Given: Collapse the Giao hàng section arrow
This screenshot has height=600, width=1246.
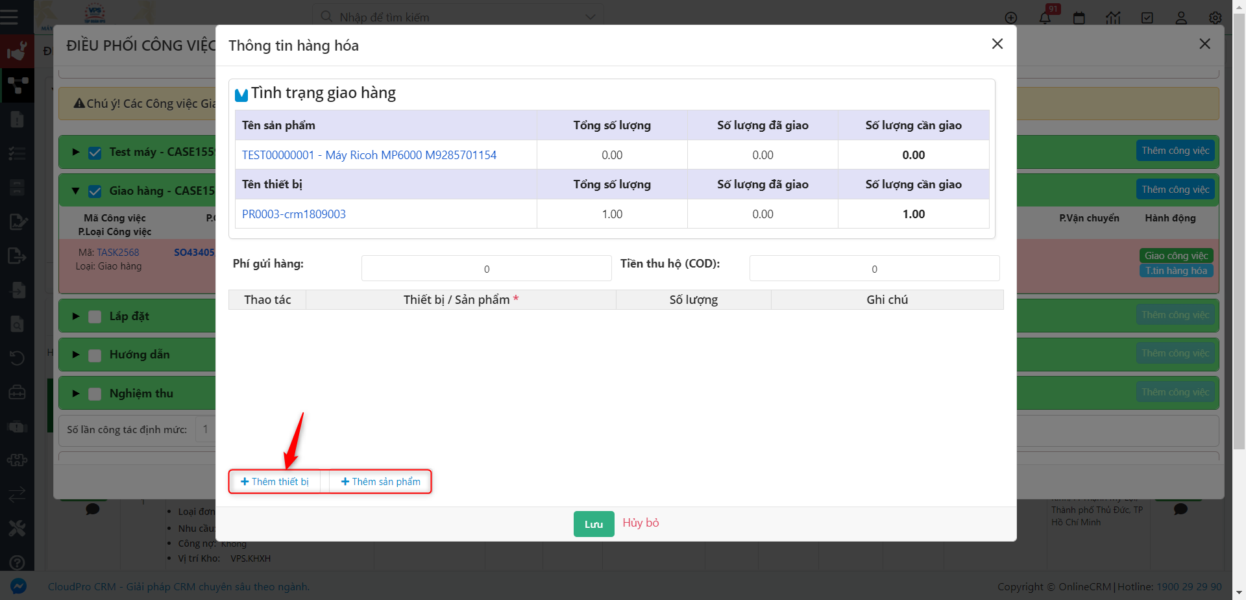Looking at the screenshot, I should [x=76, y=191].
